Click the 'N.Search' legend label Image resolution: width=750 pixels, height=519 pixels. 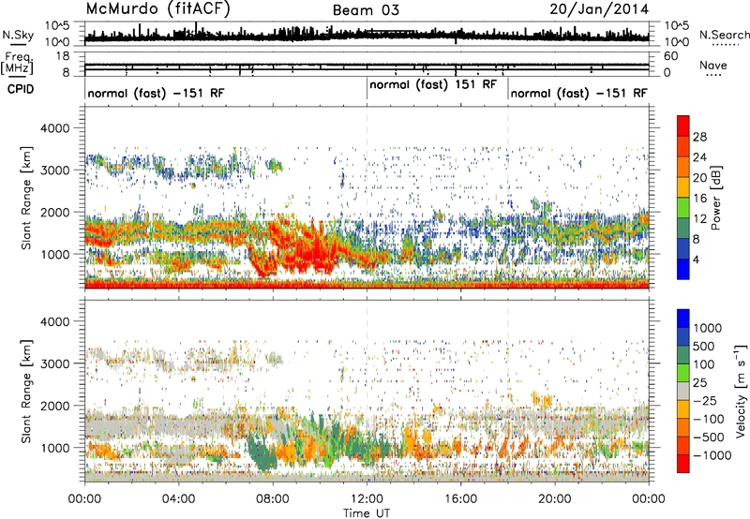point(725,35)
